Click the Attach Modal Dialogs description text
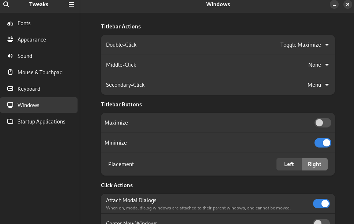 pos(198,208)
